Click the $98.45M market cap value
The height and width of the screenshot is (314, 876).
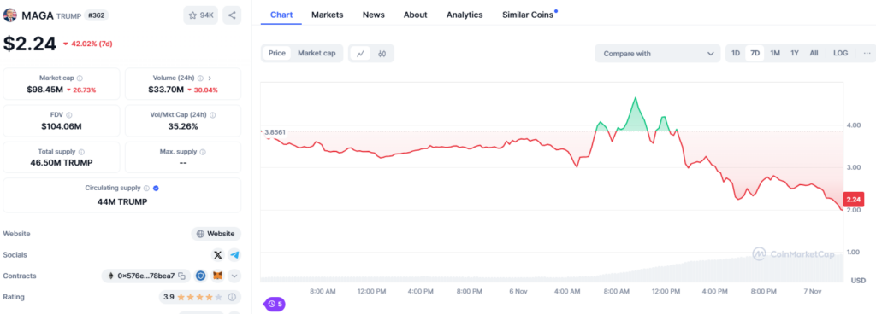click(44, 90)
